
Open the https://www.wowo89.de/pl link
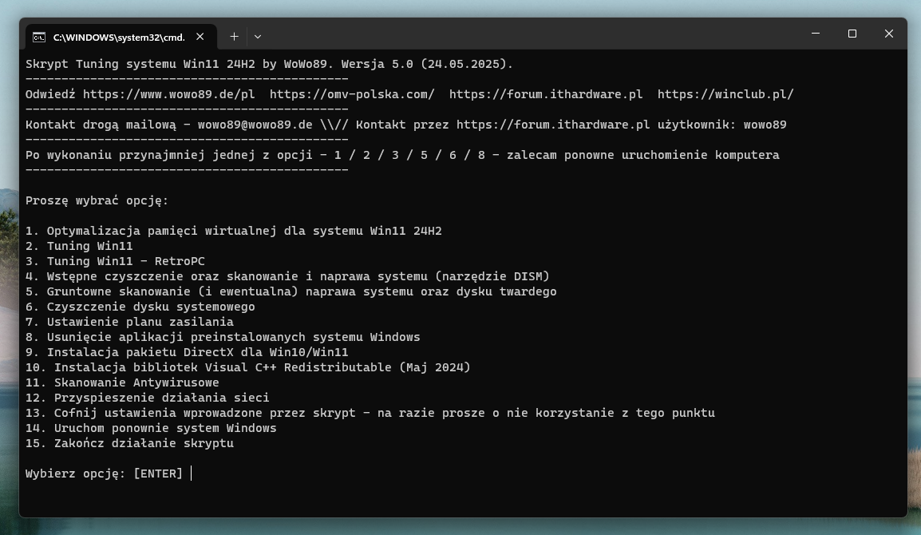point(168,94)
